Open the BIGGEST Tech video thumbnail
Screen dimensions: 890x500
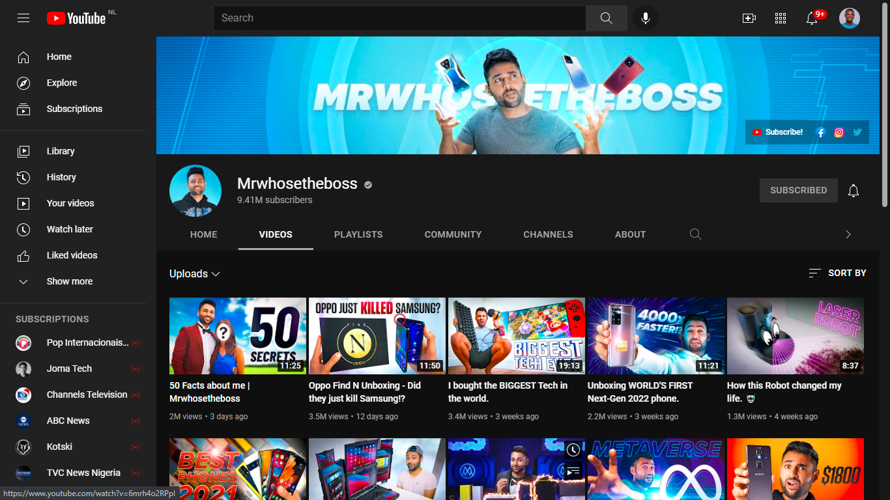tap(517, 336)
